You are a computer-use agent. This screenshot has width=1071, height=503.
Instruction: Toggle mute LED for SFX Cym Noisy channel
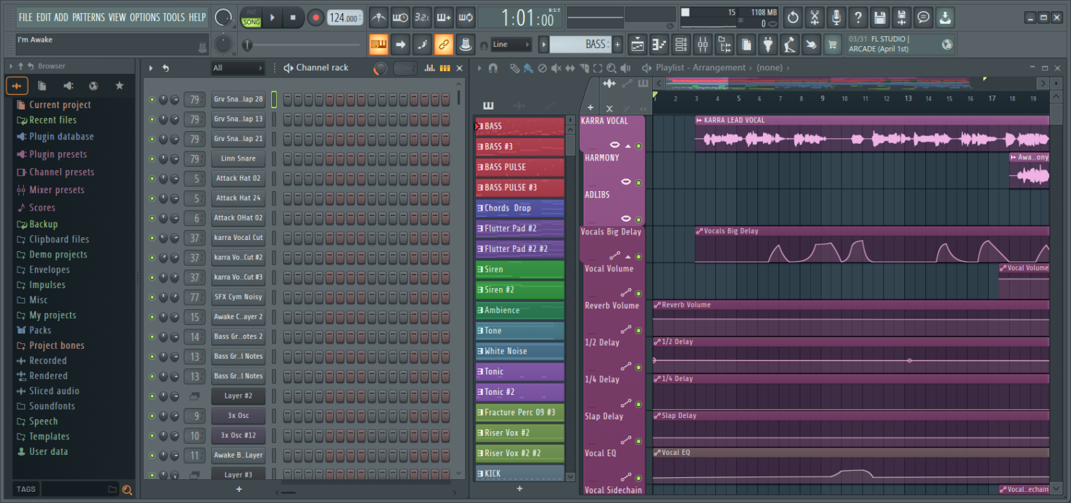[152, 297]
